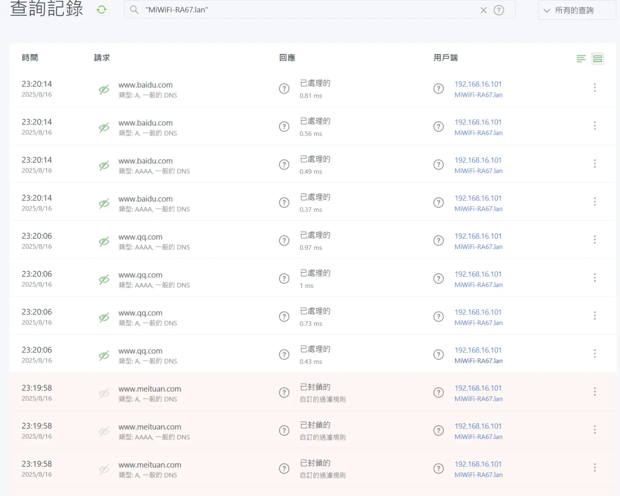Open the three-dot menu on the 0.49 ms row
Screen dimensions: 620x496
tap(595, 164)
